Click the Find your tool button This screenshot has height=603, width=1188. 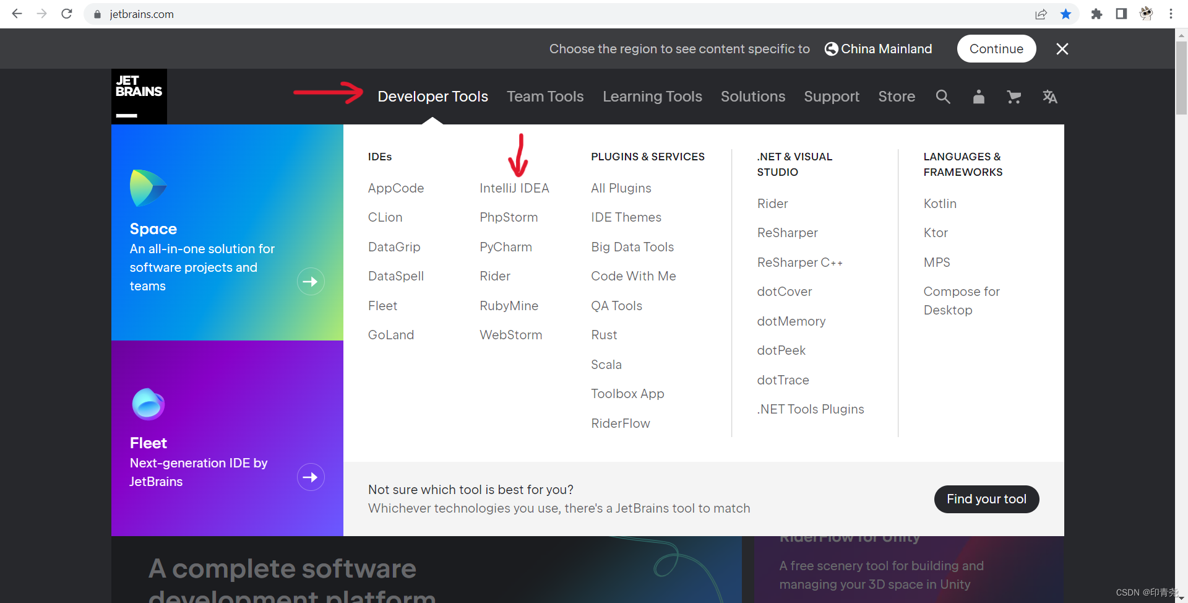[986, 499]
